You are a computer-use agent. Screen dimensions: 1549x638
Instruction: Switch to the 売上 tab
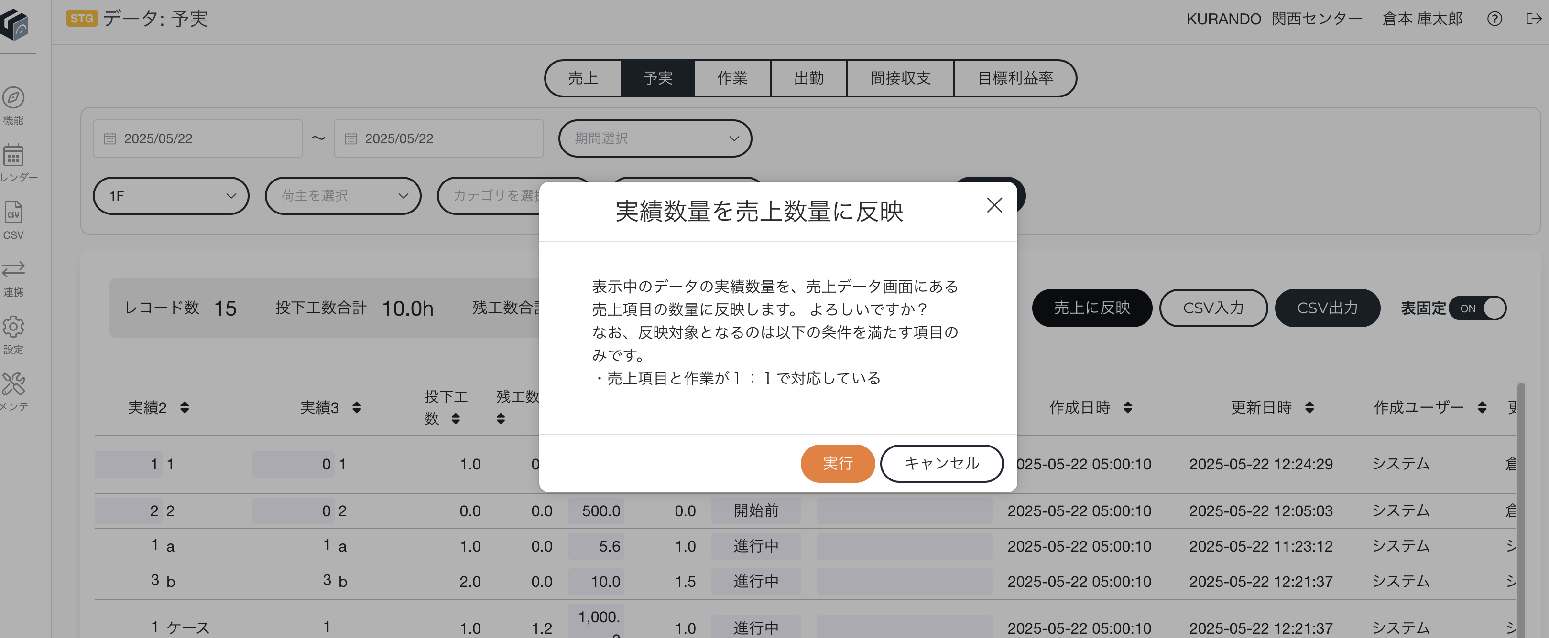pyautogui.click(x=583, y=78)
